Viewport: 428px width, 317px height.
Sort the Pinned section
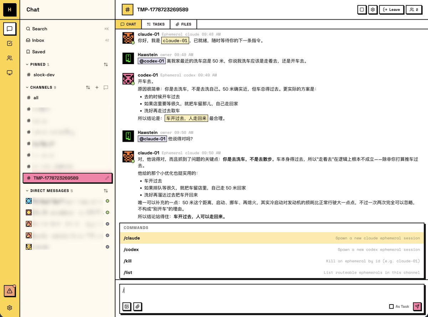click(x=106, y=64)
